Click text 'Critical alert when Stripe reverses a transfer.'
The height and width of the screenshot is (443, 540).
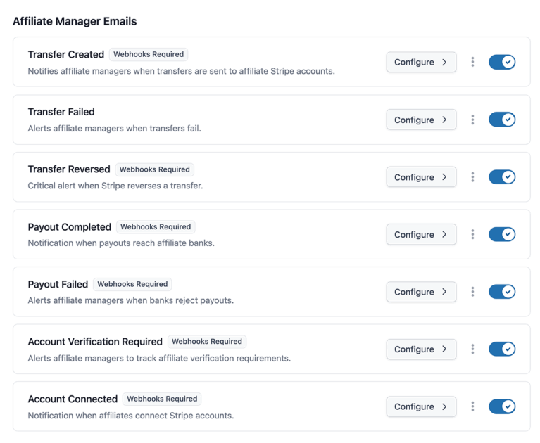[115, 186]
